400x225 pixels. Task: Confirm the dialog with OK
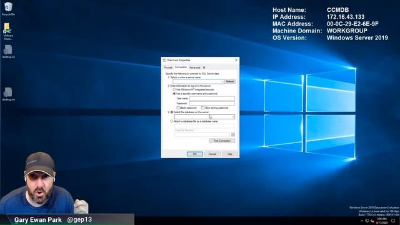click(195, 154)
